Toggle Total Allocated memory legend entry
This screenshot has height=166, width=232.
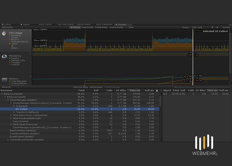click(x=10, y=81)
